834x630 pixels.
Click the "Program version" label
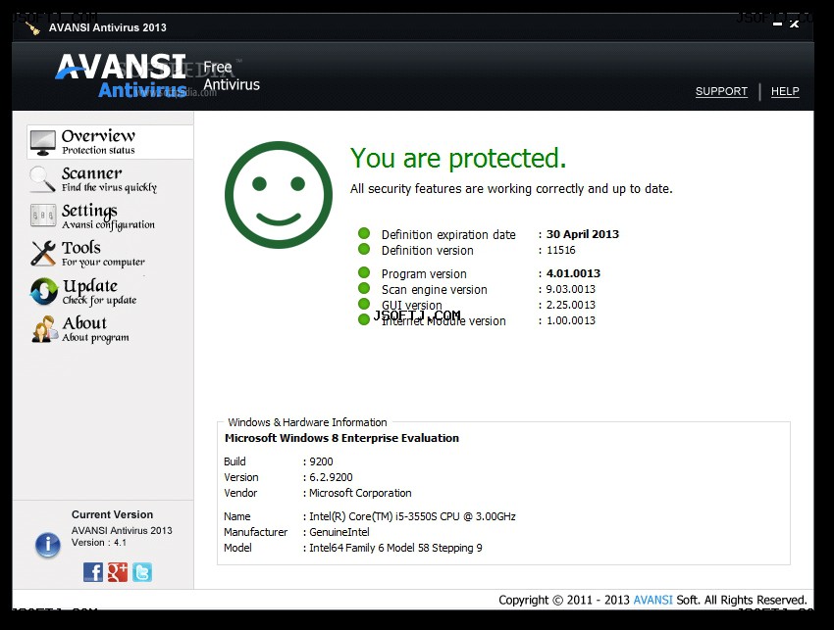pyautogui.click(x=424, y=274)
